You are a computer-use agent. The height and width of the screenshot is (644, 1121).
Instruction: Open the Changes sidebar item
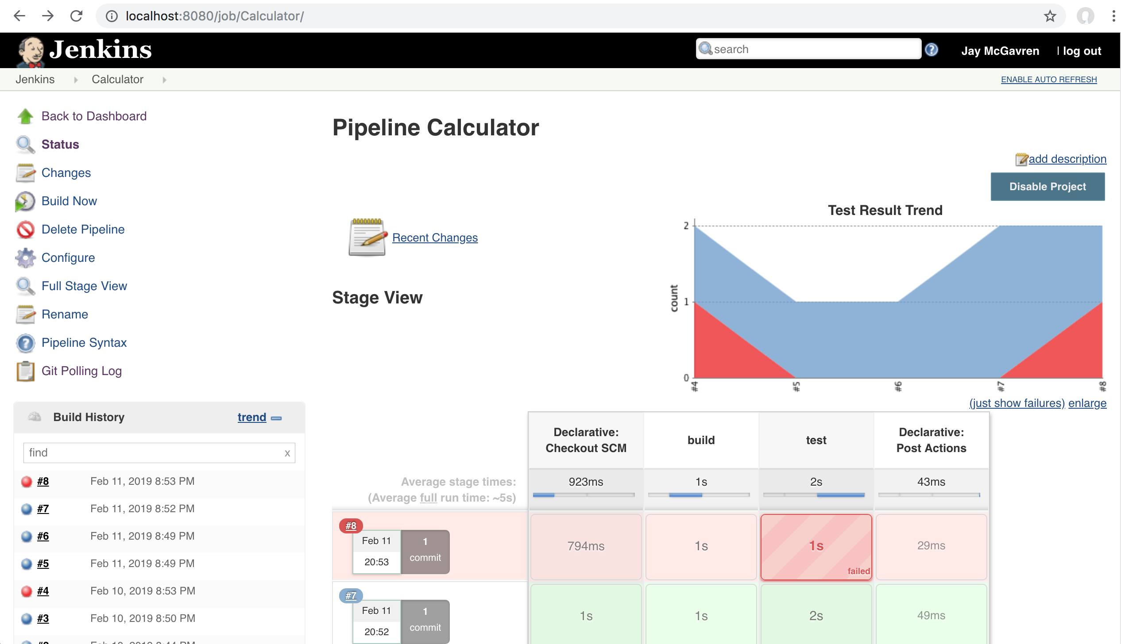(x=66, y=173)
